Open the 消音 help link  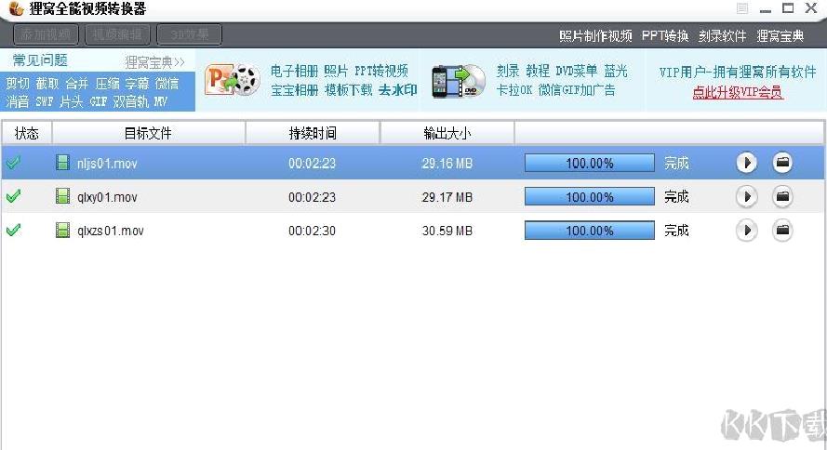(x=18, y=101)
